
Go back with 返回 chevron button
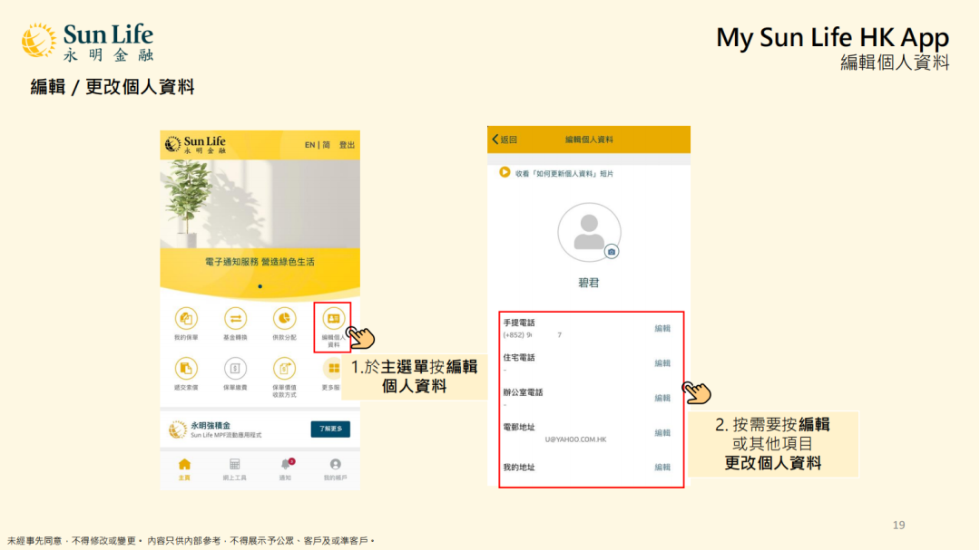point(505,140)
